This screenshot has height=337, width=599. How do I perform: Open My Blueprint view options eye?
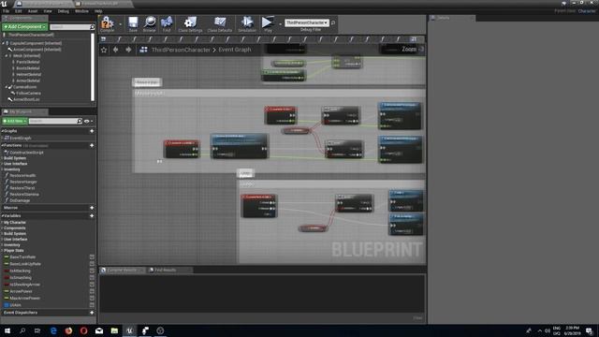point(88,121)
